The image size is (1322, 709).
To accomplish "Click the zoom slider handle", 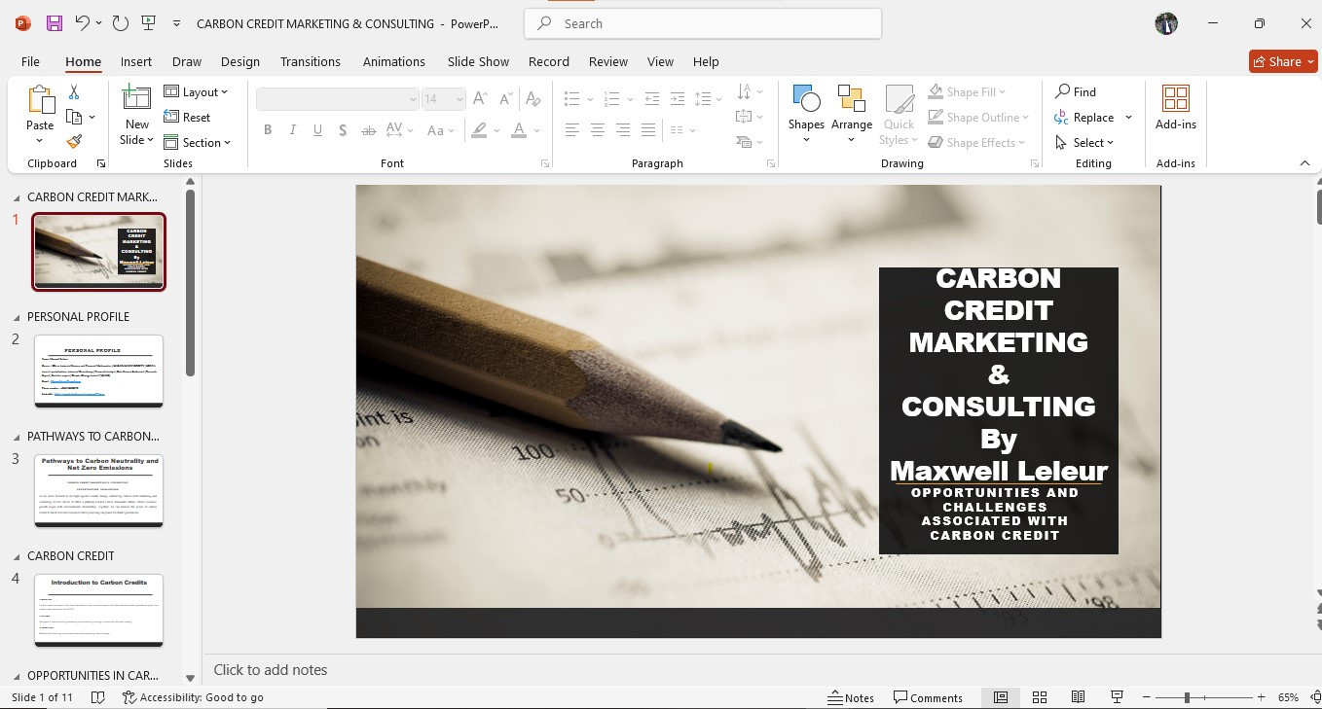I will [x=1187, y=697].
